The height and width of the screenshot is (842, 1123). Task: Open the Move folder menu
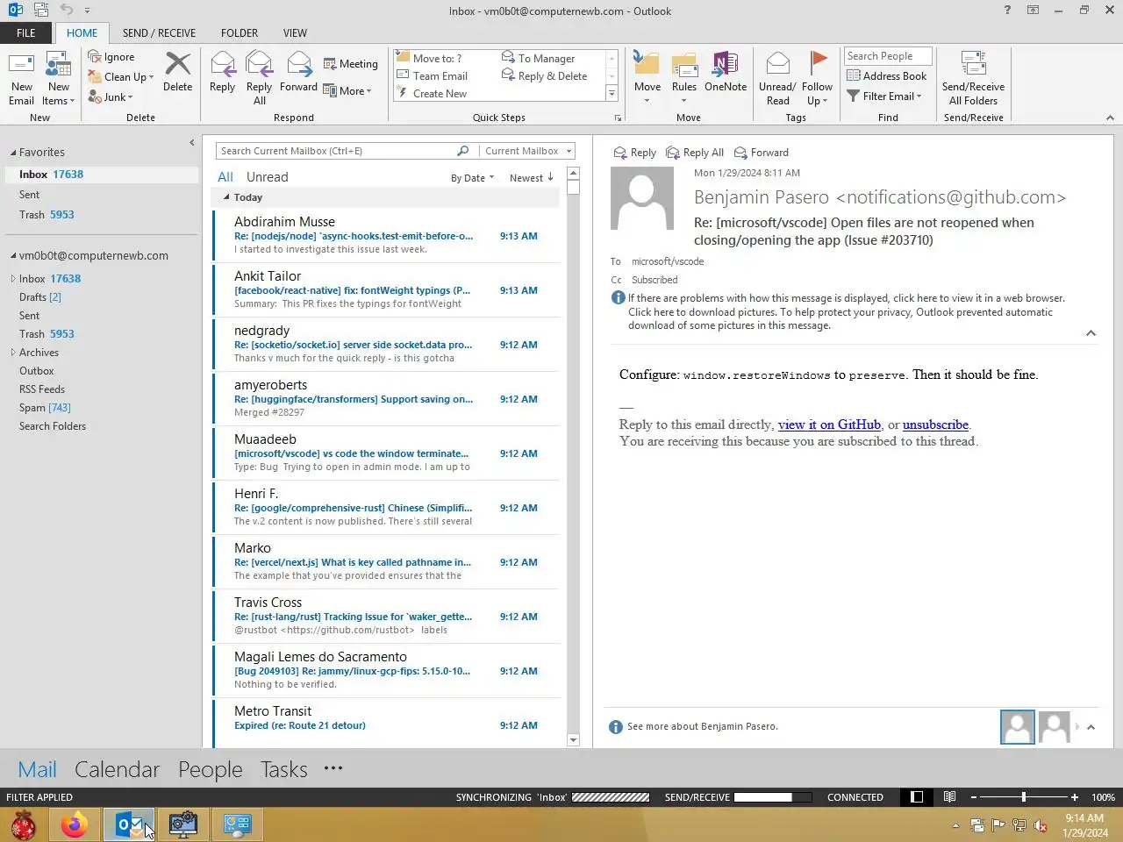click(x=647, y=78)
